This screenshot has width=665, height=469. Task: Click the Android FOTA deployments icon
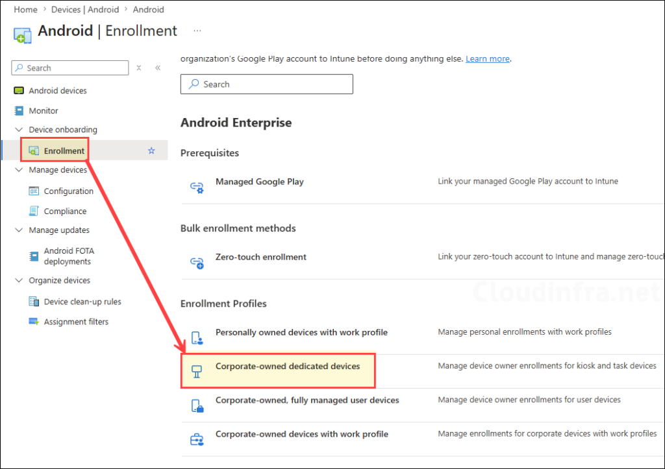(34, 256)
